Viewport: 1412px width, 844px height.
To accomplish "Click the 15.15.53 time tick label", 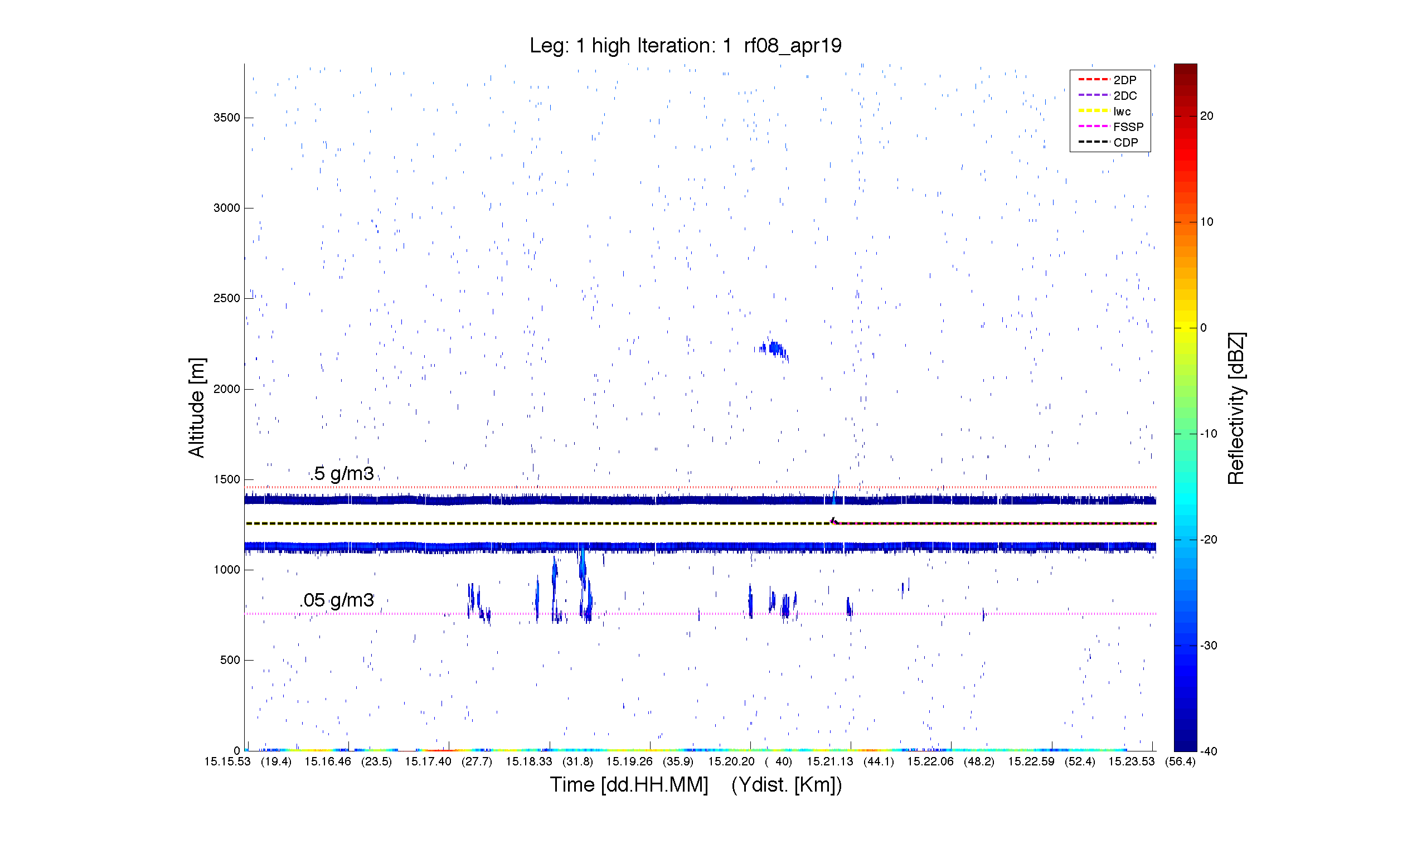I will (x=227, y=761).
